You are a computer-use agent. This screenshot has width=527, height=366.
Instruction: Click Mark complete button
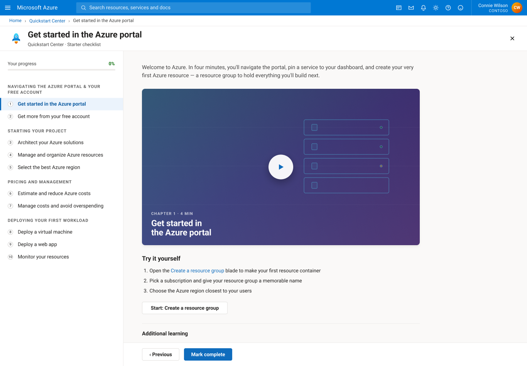(208, 354)
